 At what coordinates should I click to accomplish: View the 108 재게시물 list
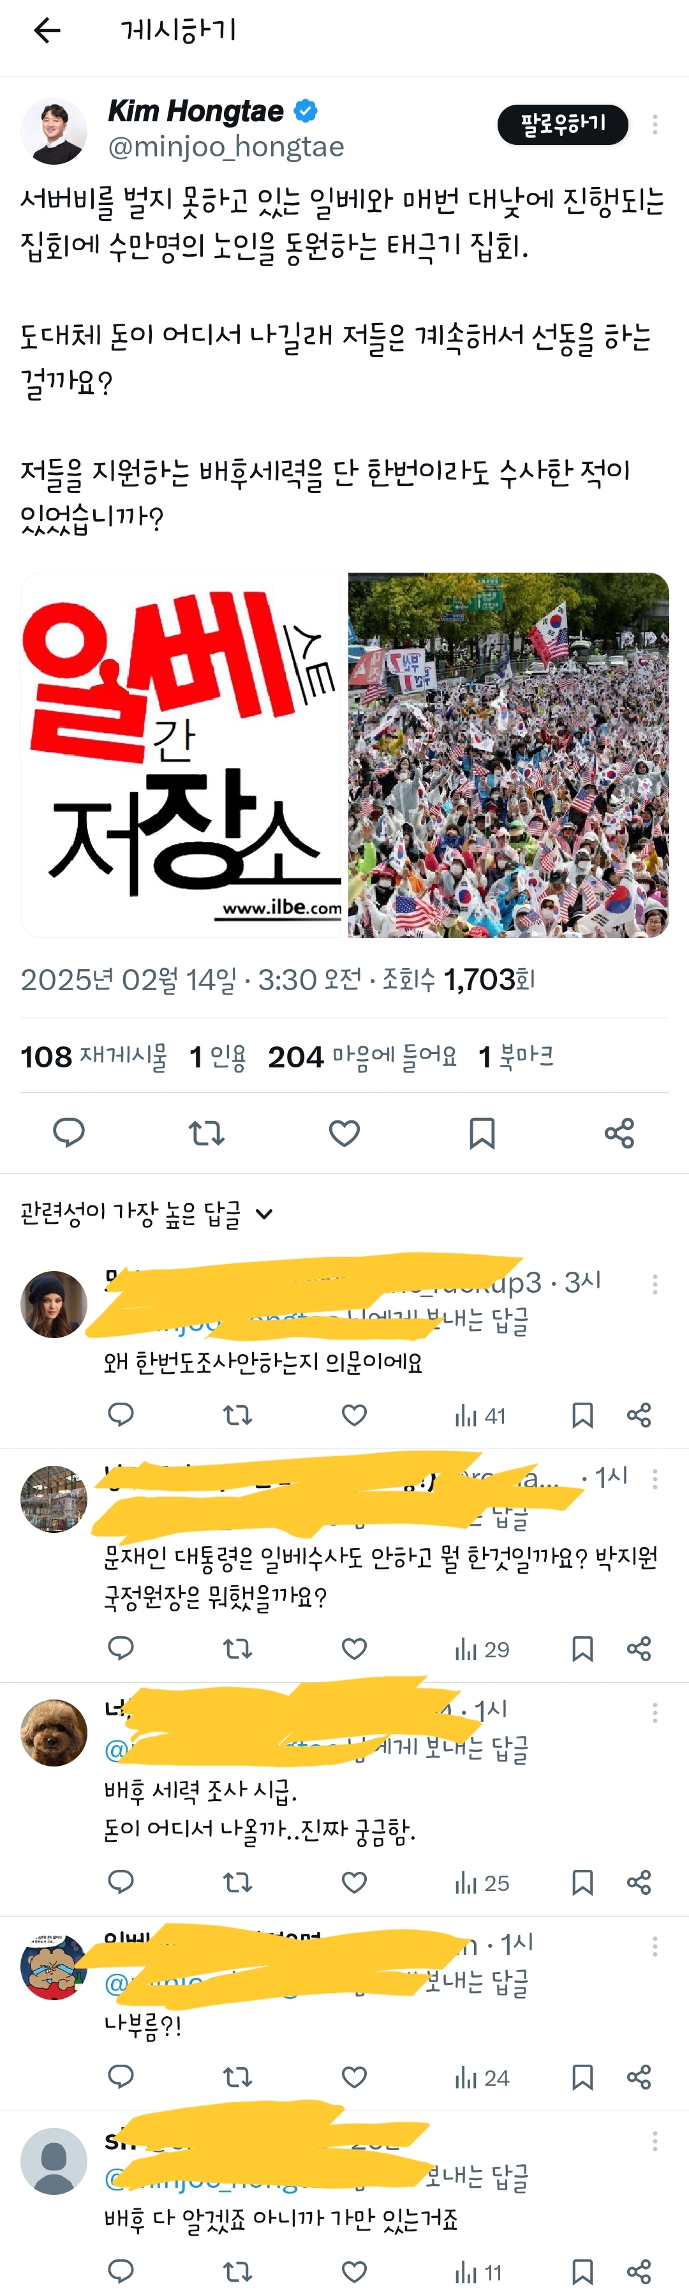tap(93, 1056)
